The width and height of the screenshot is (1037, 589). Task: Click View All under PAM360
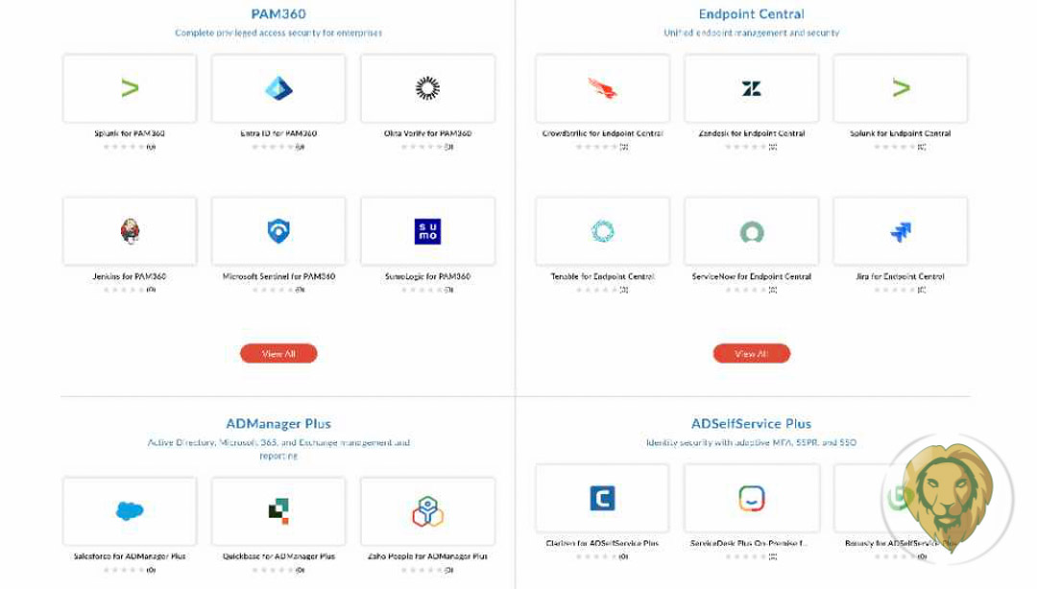pyautogui.click(x=278, y=354)
